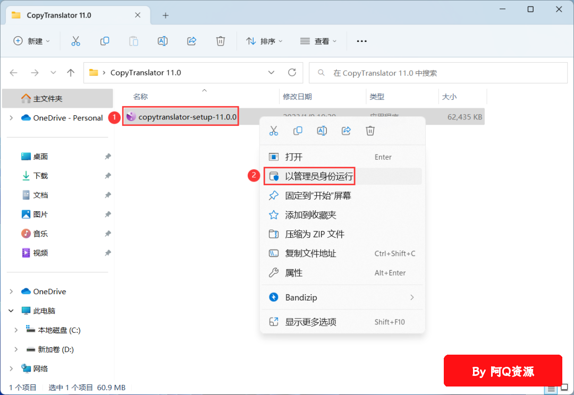Viewport: 574px width, 395px height.
Task: Open the 新建 new item dropdown
Action: 31,41
